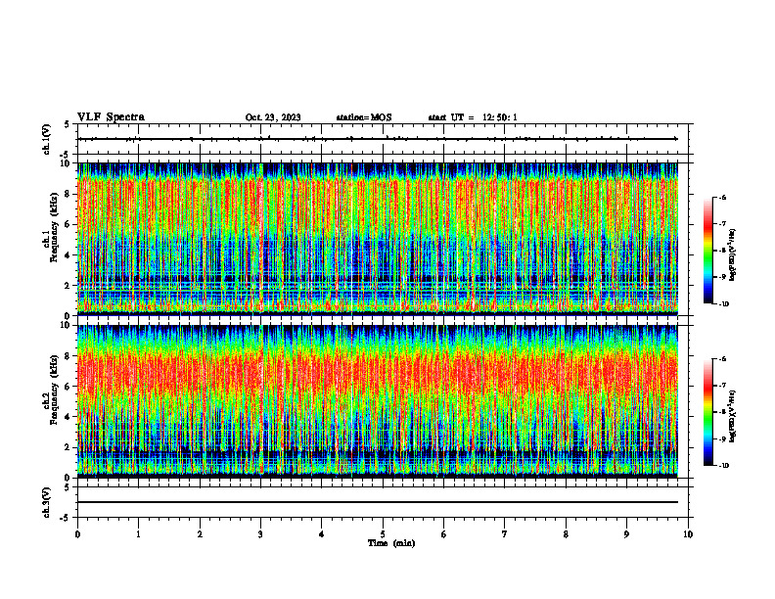Click time axis tick label "3"
Image resolution: width=775 pixels, height=599 pixels.
point(260,534)
